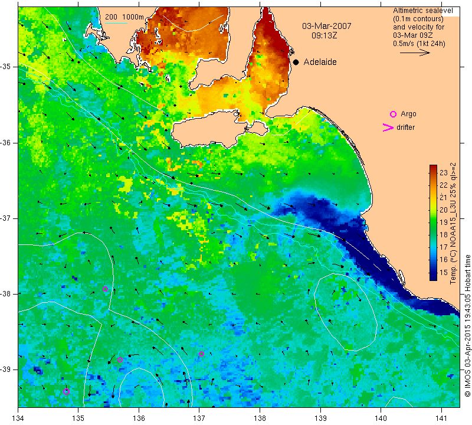Viewport: 472px width, 425px height.
Task: Click the Argo float marker near 137E 38.8S
Action: [x=201, y=354]
